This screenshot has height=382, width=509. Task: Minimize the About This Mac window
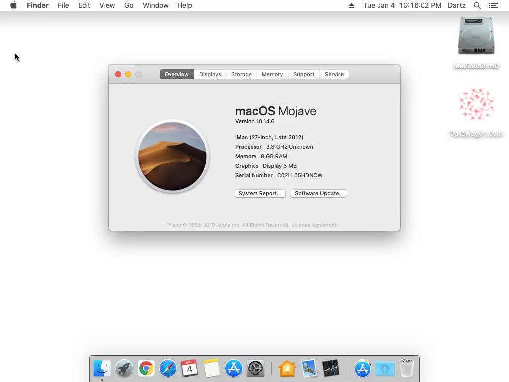(128, 74)
